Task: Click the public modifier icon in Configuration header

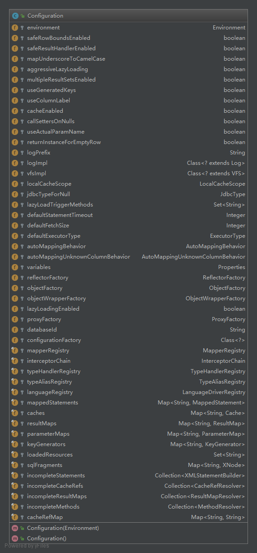Action: [22, 16]
